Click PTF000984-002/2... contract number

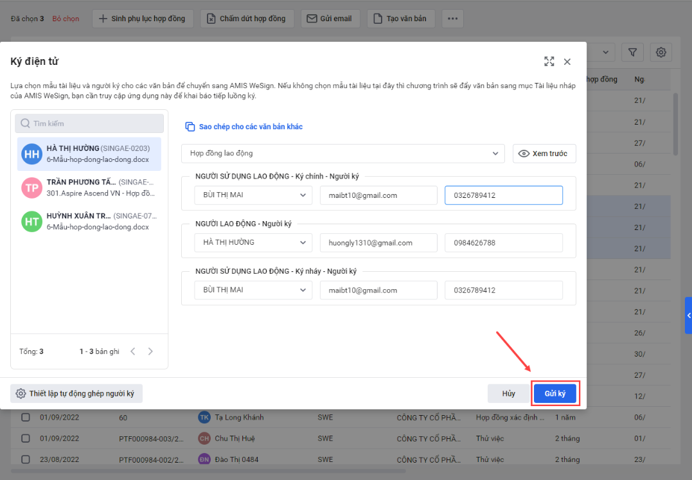[151, 459]
